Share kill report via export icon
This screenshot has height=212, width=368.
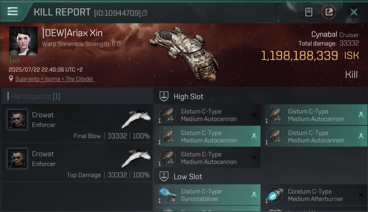[329, 12]
